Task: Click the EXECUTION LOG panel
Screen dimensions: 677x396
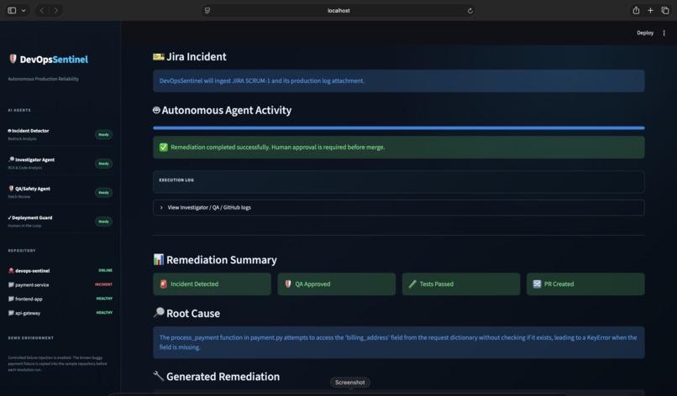Action: click(x=398, y=181)
